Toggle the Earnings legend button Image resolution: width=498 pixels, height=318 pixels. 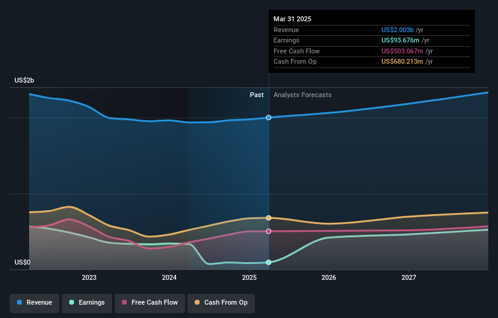pyautogui.click(x=87, y=303)
